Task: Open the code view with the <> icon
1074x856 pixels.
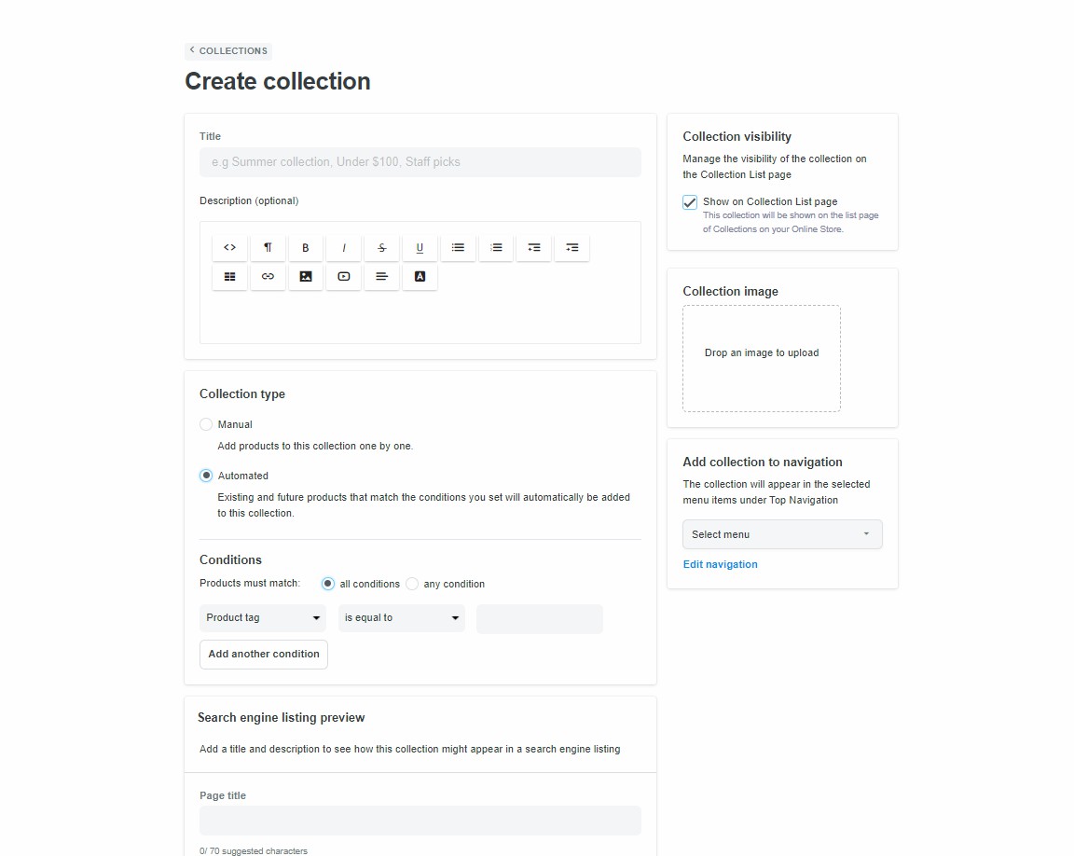Action: [x=229, y=247]
